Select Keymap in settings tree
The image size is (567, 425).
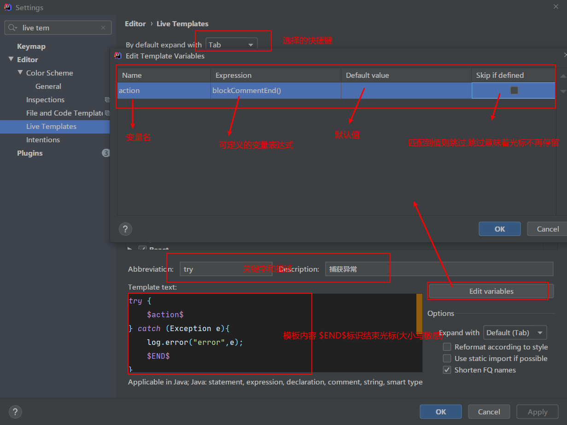pos(31,46)
